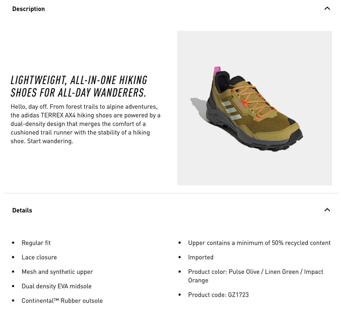Click the pink heel tab on the shoe
The width and height of the screenshot is (341, 310).
[x=218, y=71]
